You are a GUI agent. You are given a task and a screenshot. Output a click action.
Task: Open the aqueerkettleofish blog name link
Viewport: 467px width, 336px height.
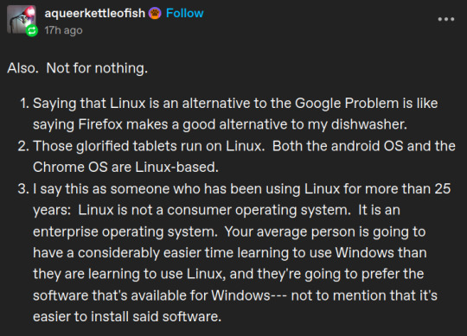coord(95,13)
